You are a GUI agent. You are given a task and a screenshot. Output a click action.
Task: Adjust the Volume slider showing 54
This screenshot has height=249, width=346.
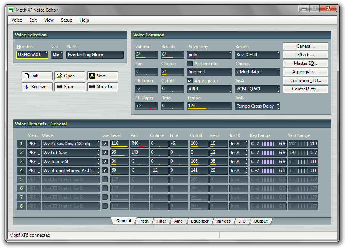point(146,55)
